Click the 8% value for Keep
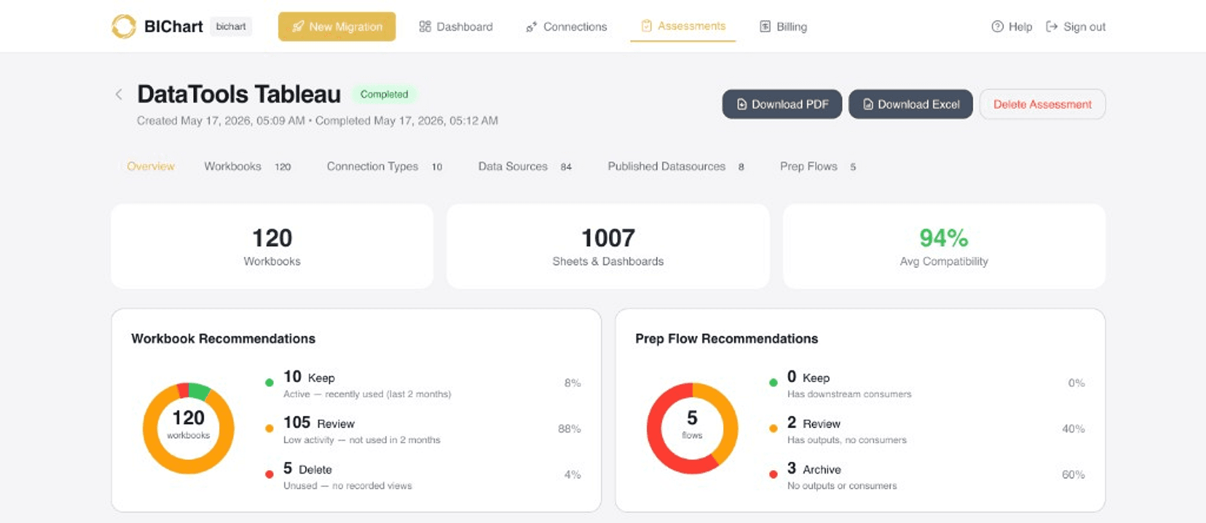 point(572,383)
